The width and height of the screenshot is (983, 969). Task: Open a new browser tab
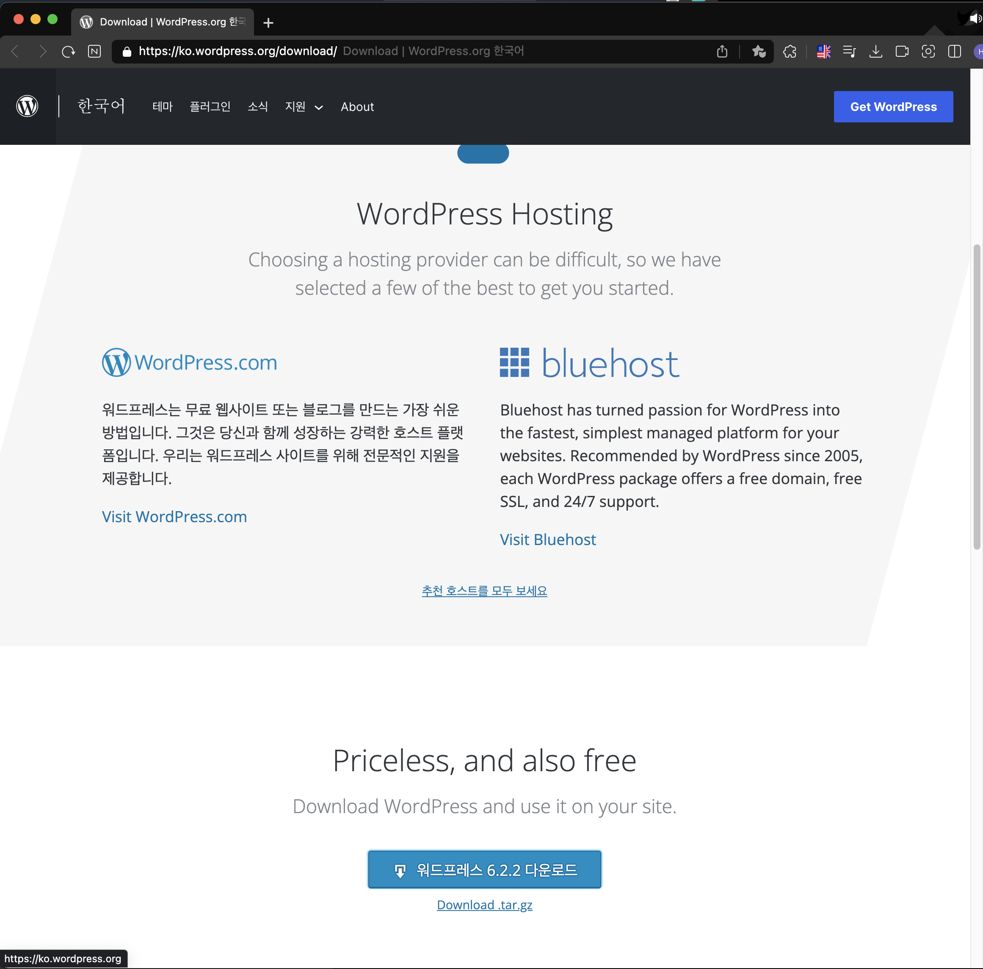click(268, 22)
